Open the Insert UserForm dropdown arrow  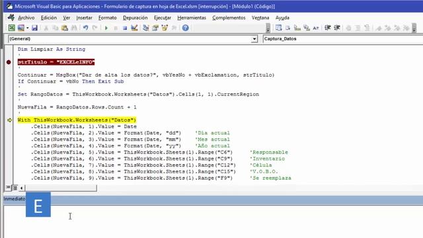coord(27,28)
